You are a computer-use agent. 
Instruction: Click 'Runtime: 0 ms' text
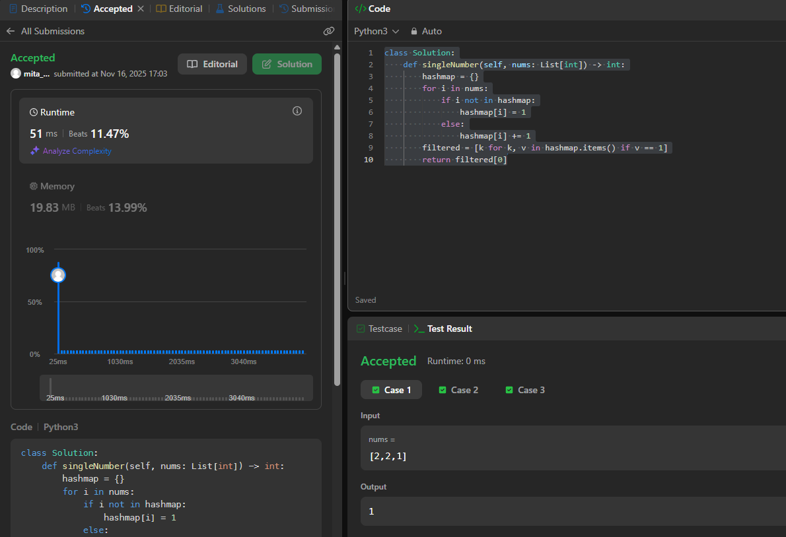click(x=456, y=362)
